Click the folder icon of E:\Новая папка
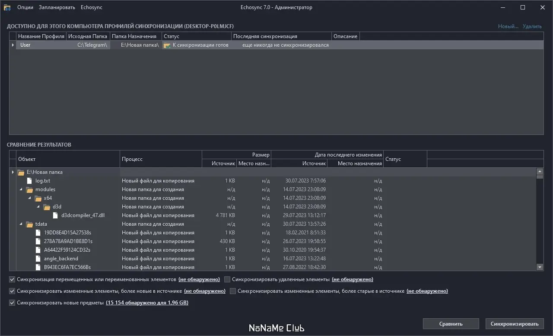Viewport: 553px width, 336px height. click(x=21, y=173)
